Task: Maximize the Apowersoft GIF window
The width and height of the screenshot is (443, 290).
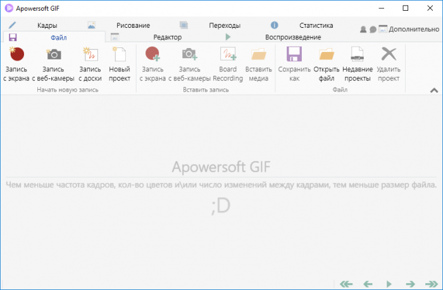Action: pyautogui.click(x=406, y=8)
